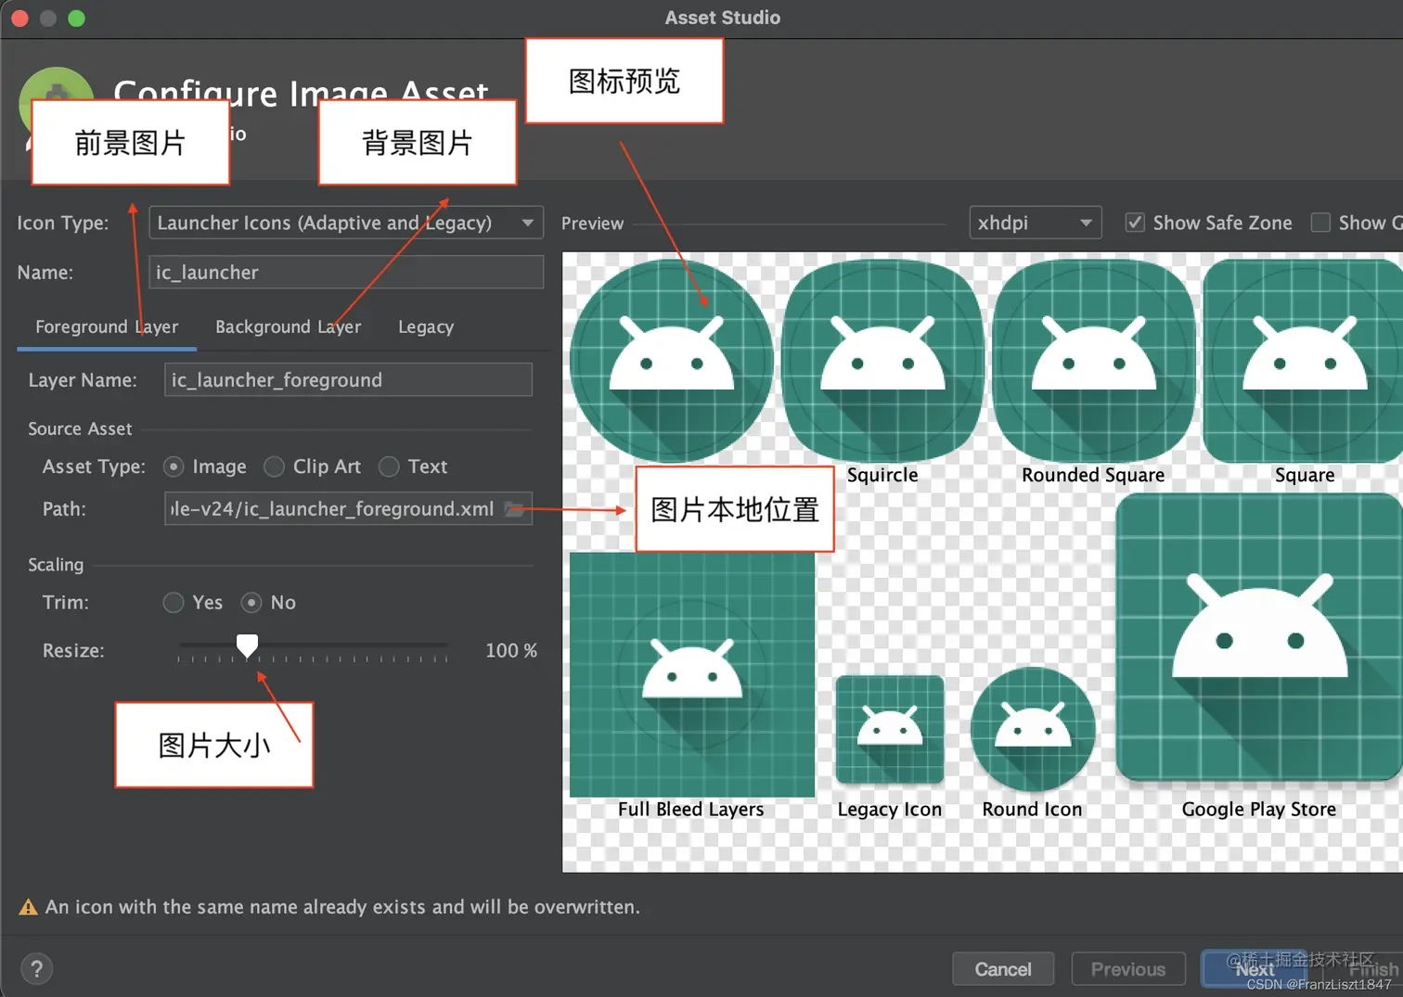Open the Icon Type dropdown
Viewport: 1403px width, 997px height.
point(345,223)
